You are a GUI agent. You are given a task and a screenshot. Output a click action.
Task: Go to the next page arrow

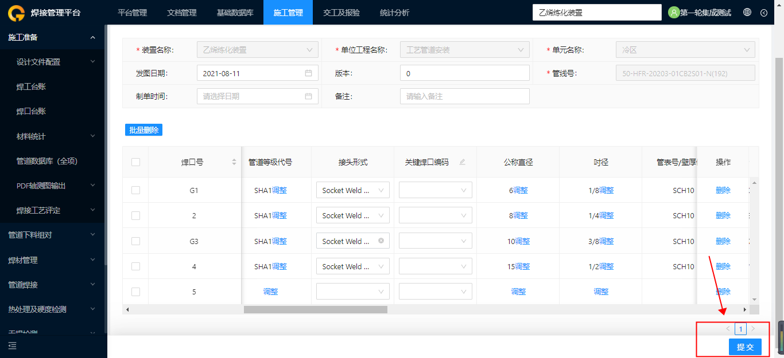coord(754,329)
